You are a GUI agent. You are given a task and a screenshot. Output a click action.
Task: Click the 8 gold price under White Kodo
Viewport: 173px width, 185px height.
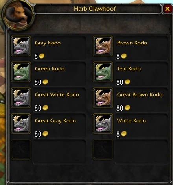(x=121, y=134)
